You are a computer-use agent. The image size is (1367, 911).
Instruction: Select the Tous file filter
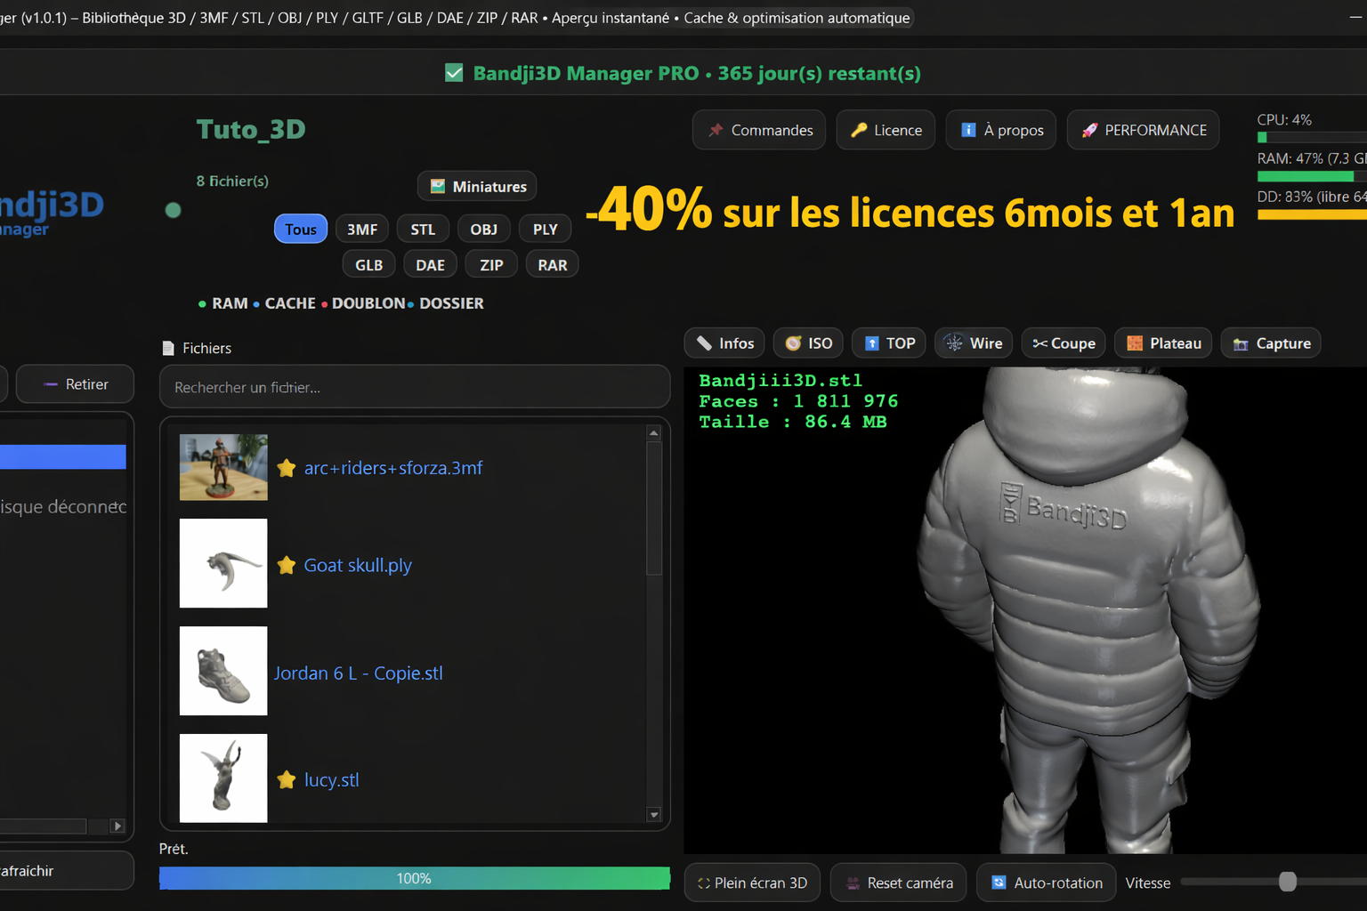pyautogui.click(x=301, y=229)
